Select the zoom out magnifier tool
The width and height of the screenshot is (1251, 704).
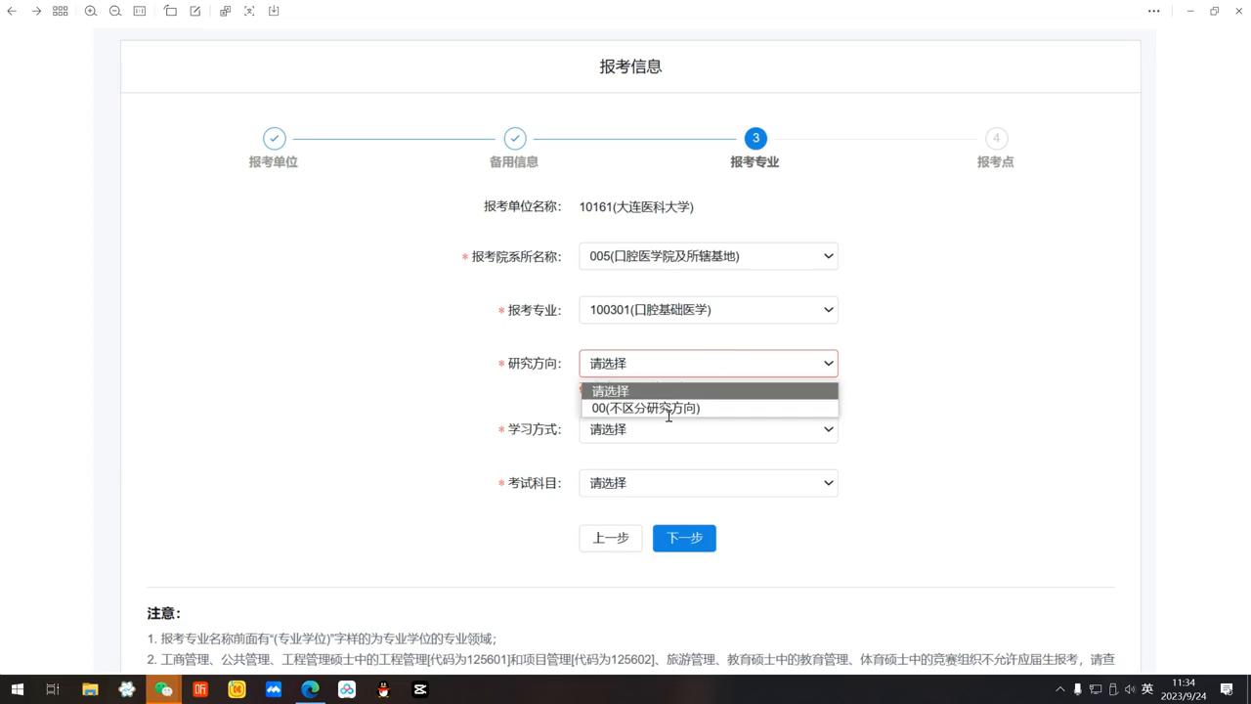click(x=113, y=12)
